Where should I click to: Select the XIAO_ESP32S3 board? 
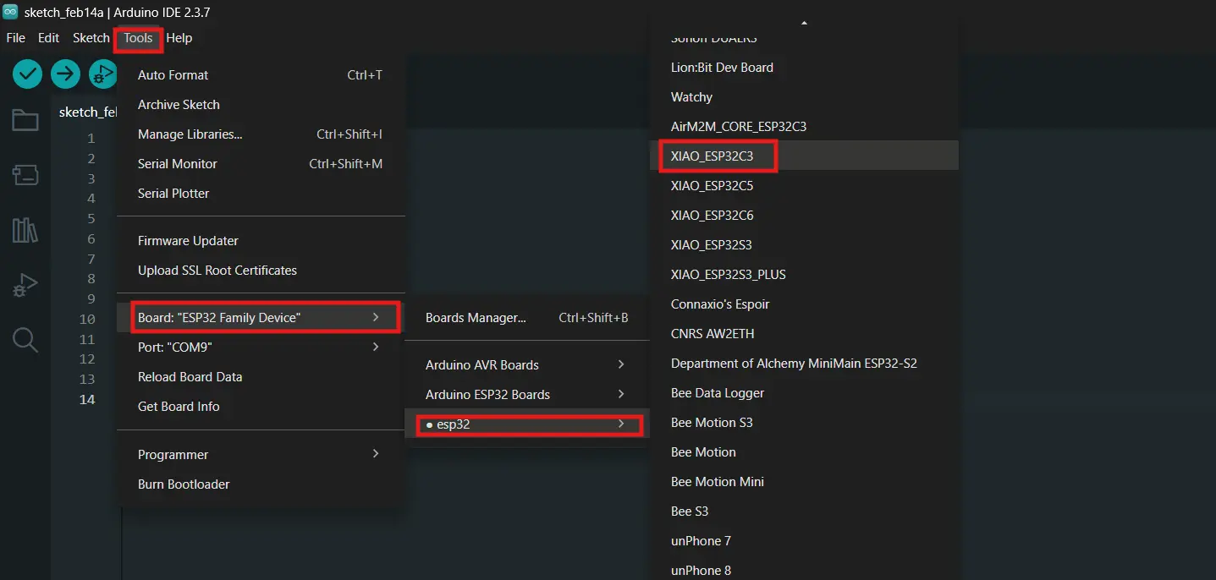coord(711,245)
